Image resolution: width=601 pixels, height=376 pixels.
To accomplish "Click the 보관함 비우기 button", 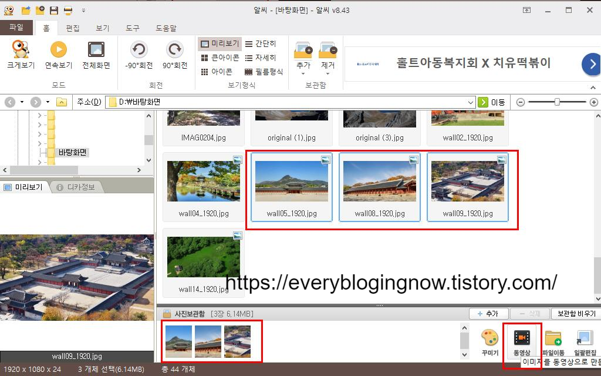I will click(x=576, y=314).
